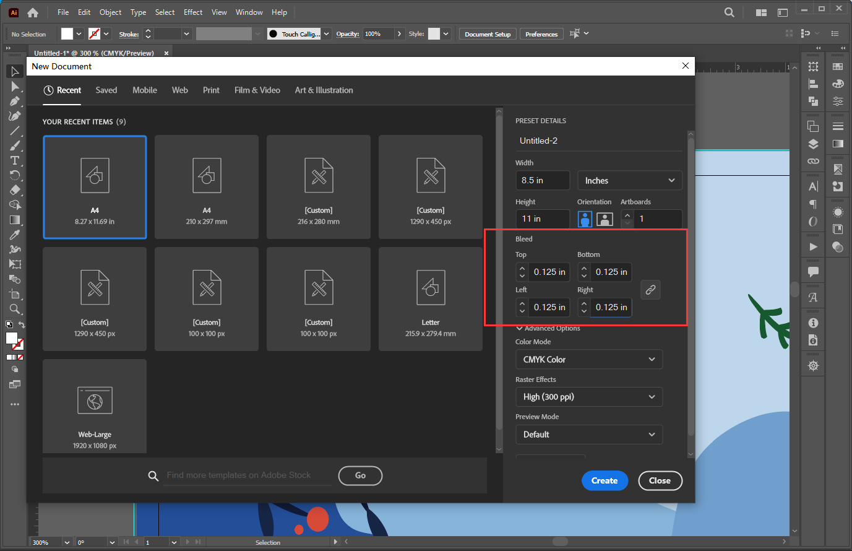Viewport: 852px width, 551px height.
Task: Increase the Top bleed value
Action: [x=522, y=269]
